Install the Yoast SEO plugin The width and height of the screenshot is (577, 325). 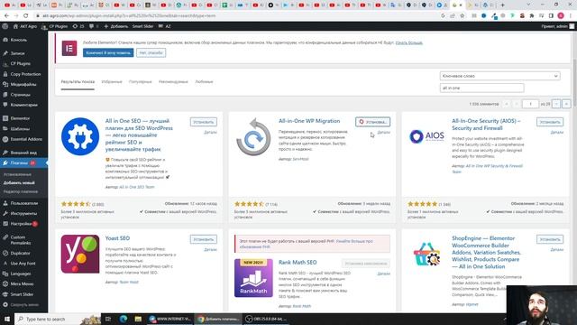tap(204, 239)
